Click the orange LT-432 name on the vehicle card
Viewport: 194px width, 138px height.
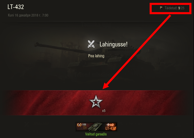pyautogui.click(x=111, y=128)
